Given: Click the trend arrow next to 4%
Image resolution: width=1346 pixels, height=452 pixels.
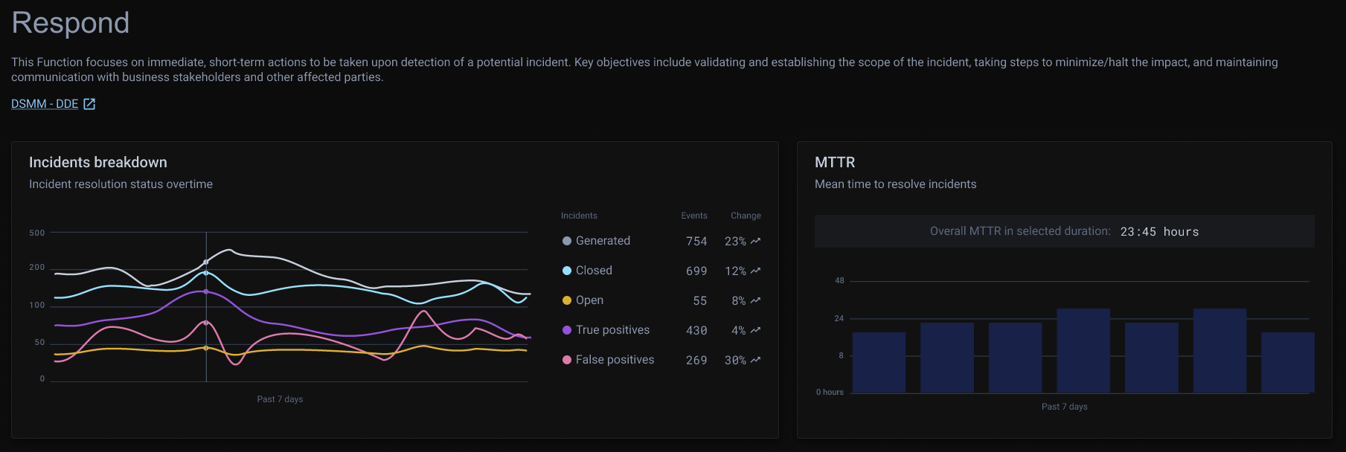Looking at the screenshot, I should pos(756,330).
